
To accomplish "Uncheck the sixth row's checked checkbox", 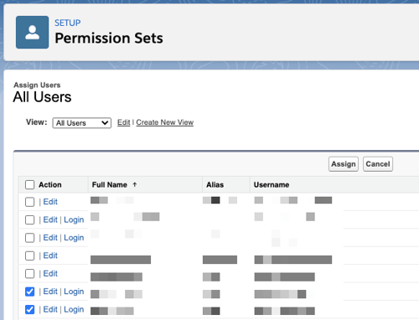I will pos(29,292).
